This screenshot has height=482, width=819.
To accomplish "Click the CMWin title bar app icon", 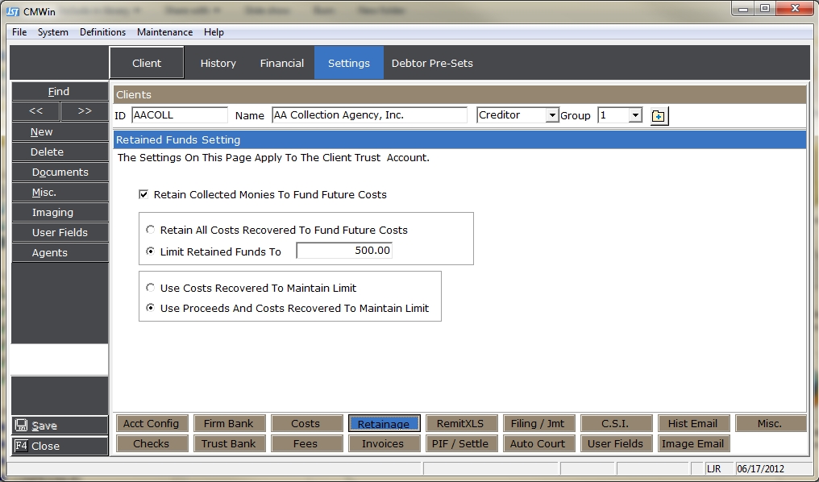I will [x=13, y=11].
